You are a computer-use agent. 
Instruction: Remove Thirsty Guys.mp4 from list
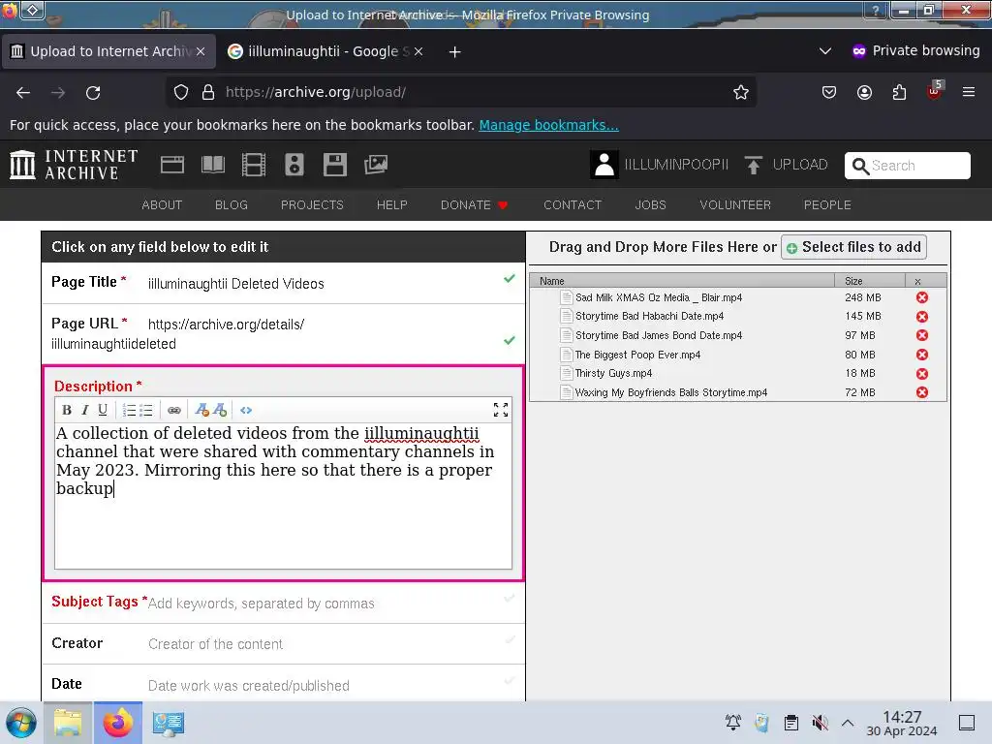(x=922, y=373)
